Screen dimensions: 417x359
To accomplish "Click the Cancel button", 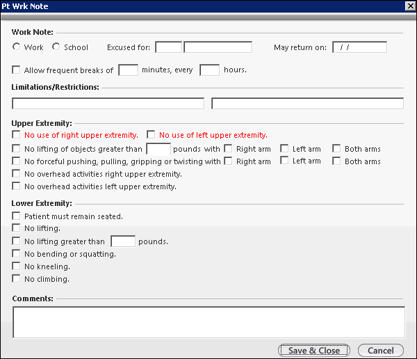I will (381, 350).
